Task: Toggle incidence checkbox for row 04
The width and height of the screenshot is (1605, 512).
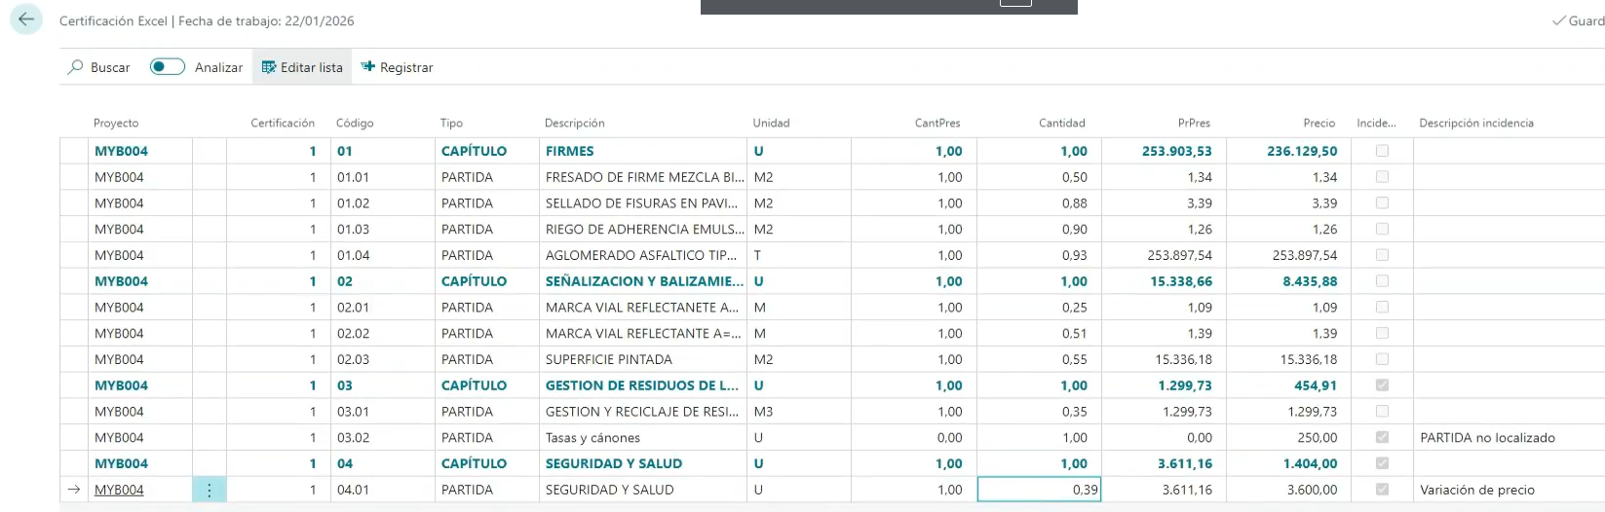Action: coord(1382,463)
